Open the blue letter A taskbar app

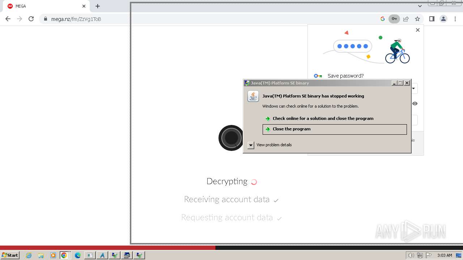click(102, 255)
